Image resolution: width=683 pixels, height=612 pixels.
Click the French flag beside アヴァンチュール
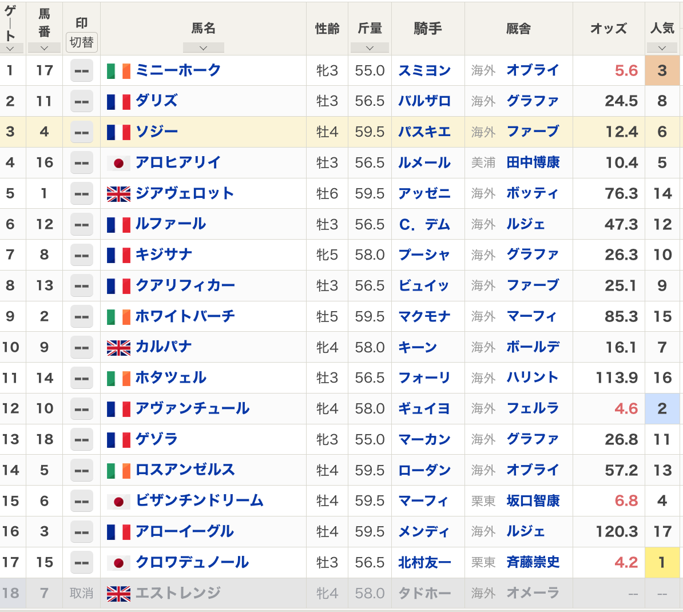[x=118, y=410]
